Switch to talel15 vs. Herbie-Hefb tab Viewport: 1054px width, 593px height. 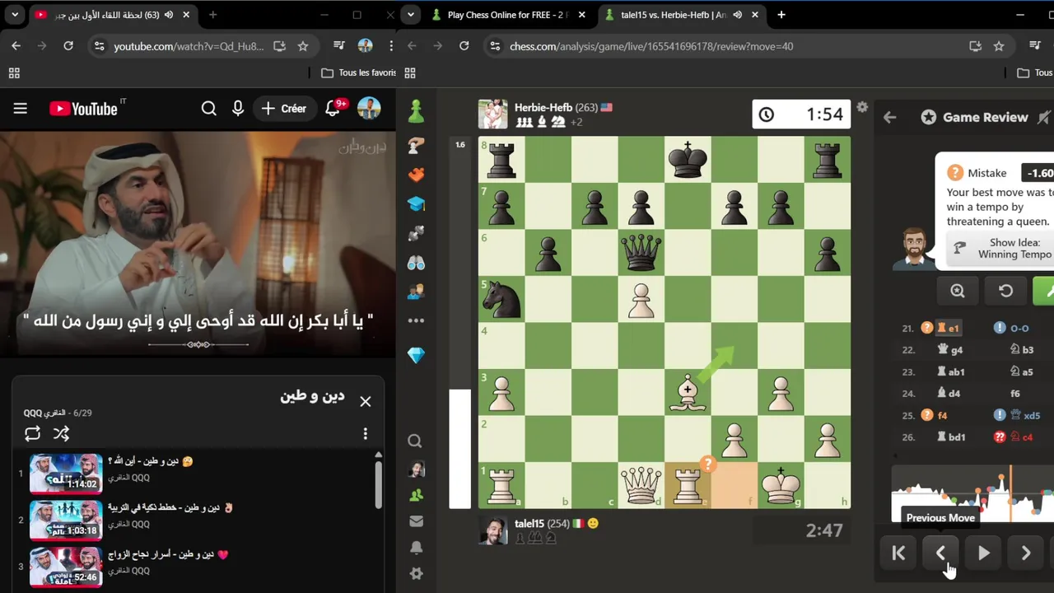pyautogui.click(x=681, y=15)
